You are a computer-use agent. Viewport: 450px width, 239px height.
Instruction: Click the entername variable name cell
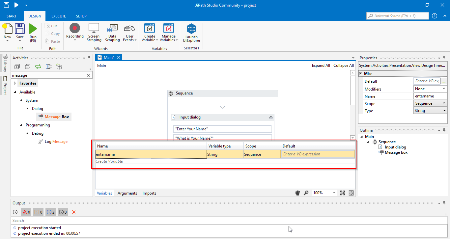point(151,154)
